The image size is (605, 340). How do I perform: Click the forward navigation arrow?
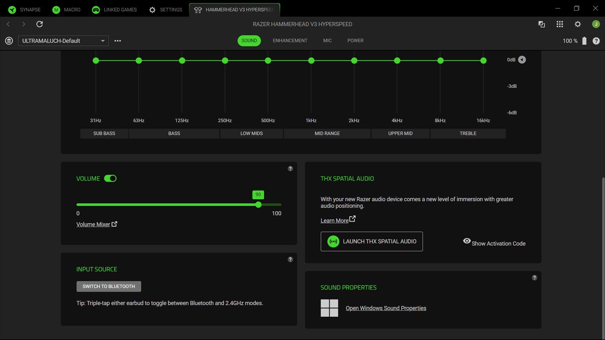click(x=24, y=24)
